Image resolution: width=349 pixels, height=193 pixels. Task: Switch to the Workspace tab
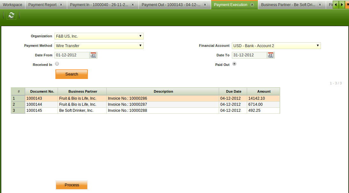pos(12,5)
